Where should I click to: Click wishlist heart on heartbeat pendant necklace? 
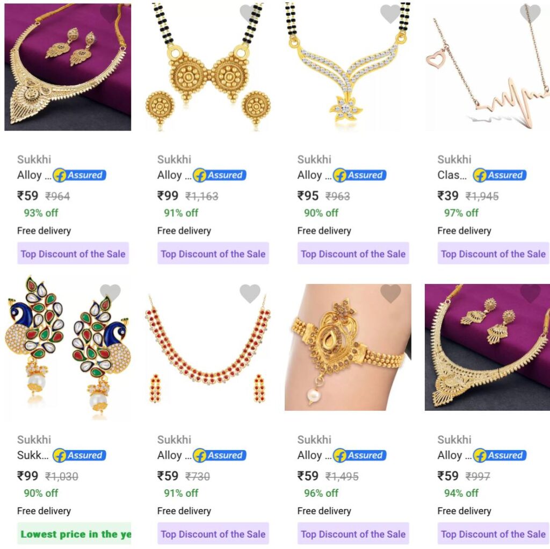[x=530, y=13]
